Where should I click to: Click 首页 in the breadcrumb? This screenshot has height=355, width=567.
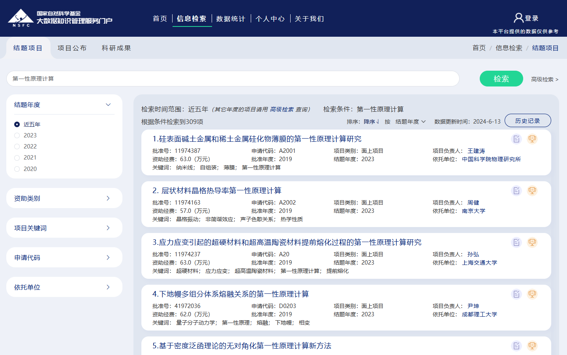point(479,48)
